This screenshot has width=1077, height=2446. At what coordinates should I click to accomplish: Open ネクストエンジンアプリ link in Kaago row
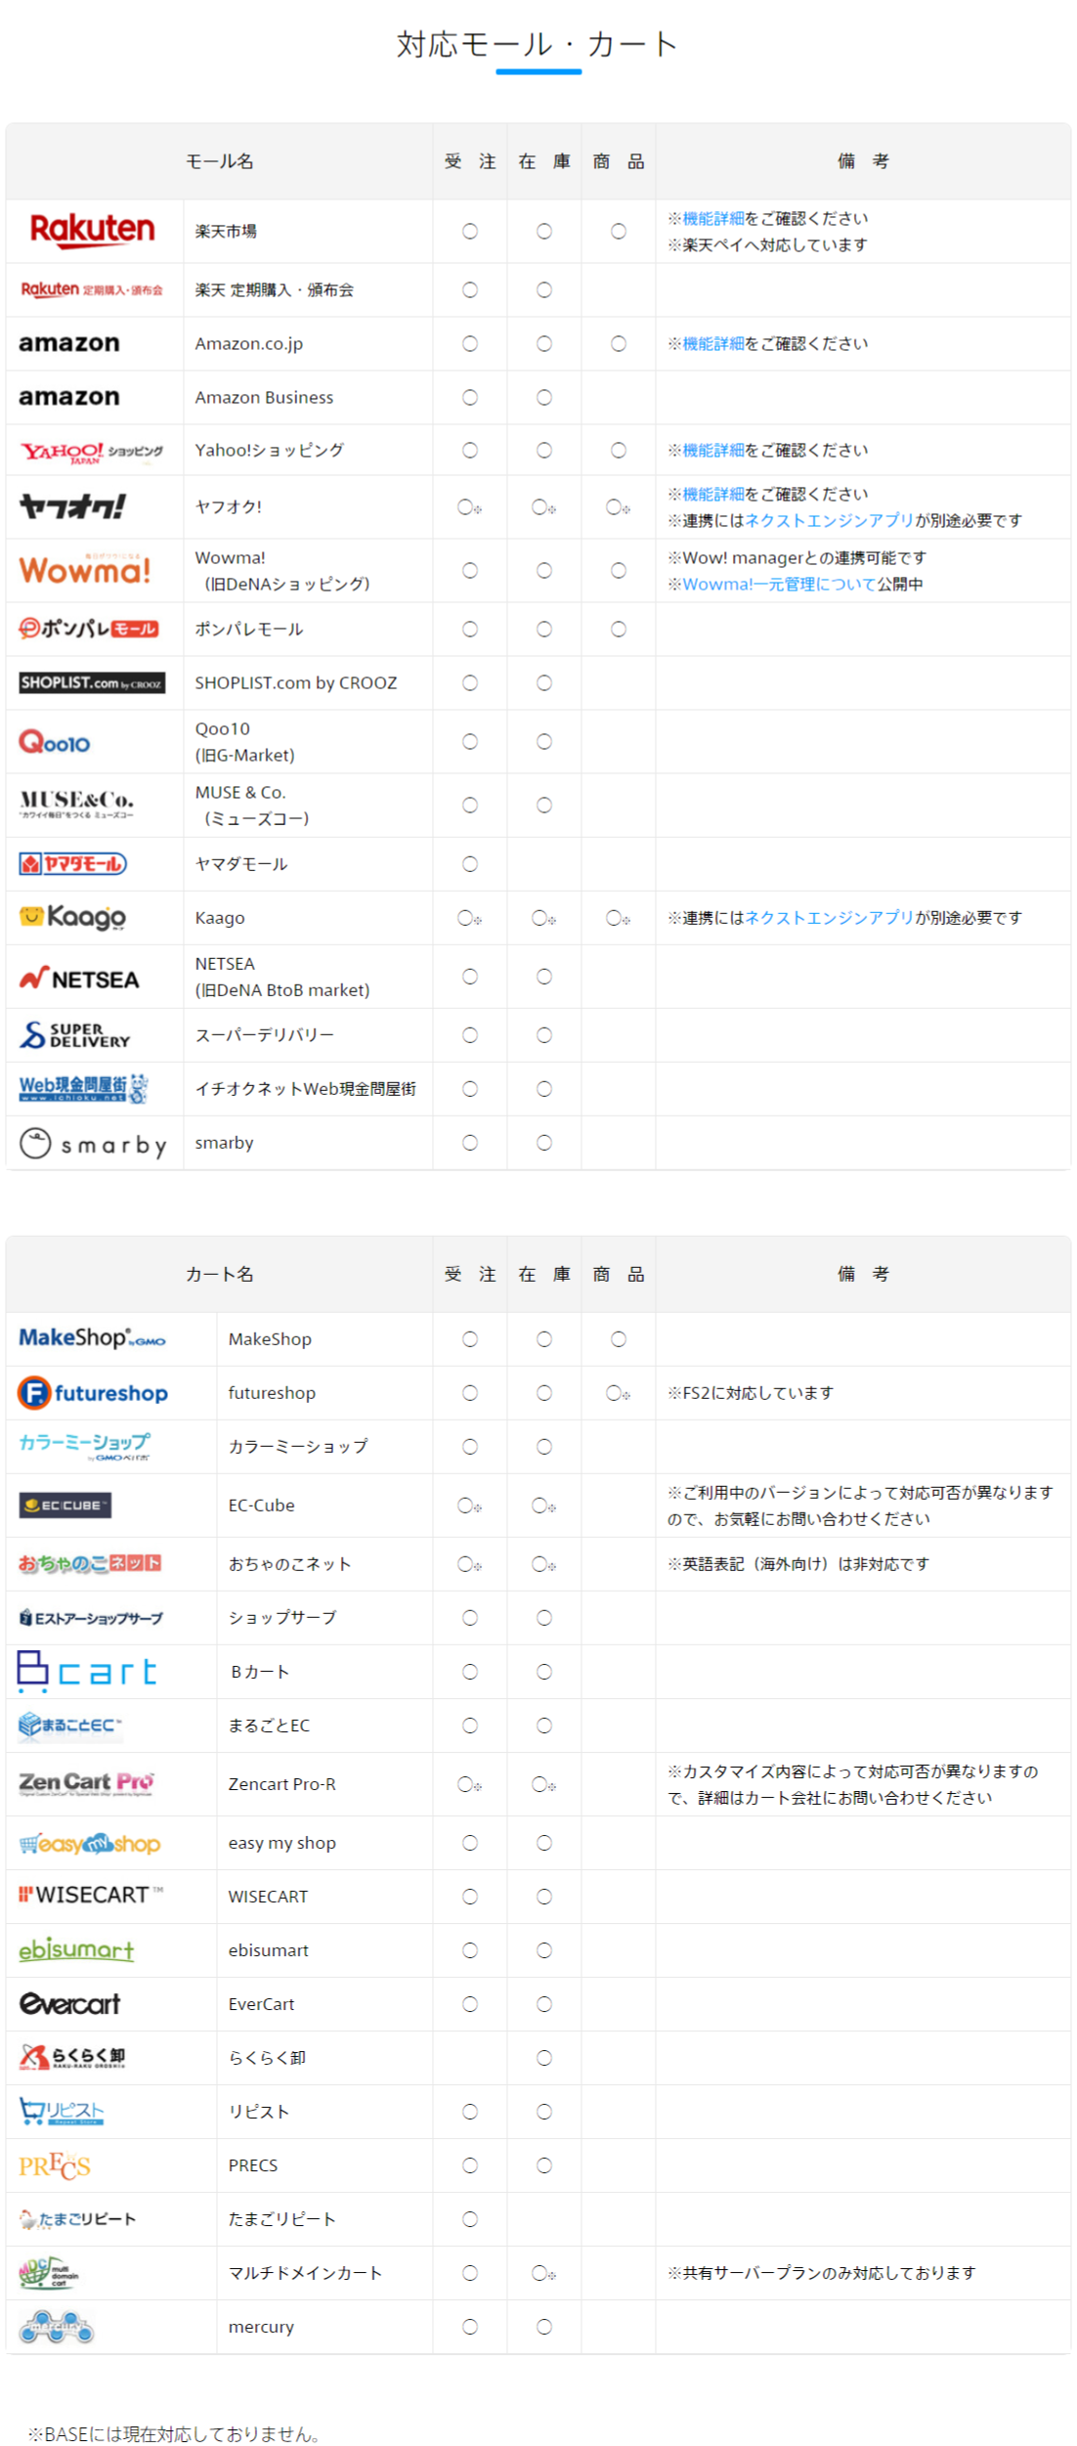pos(830,917)
